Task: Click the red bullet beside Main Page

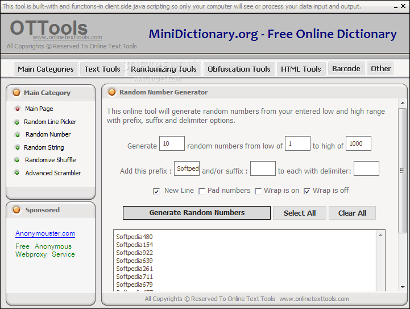Action: [x=17, y=109]
